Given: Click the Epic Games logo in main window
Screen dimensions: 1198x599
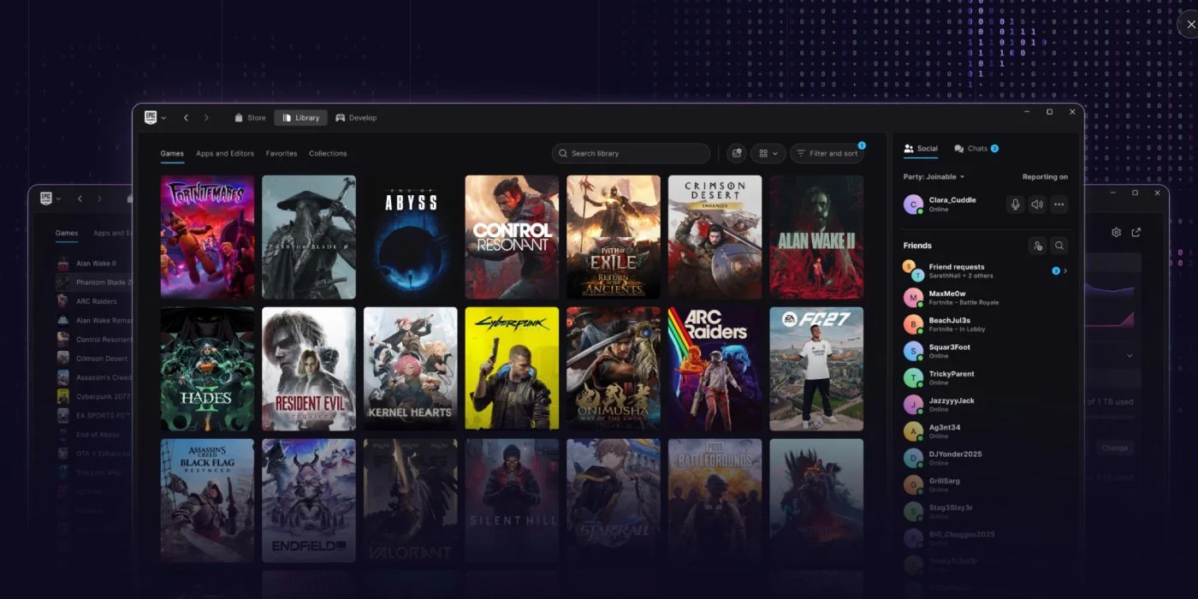Looking at the screenshot, I should [x=151, y=117].
